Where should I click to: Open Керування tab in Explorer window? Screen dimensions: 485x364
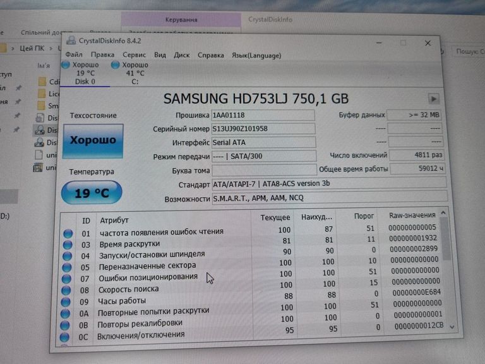(x=181, y=20)
